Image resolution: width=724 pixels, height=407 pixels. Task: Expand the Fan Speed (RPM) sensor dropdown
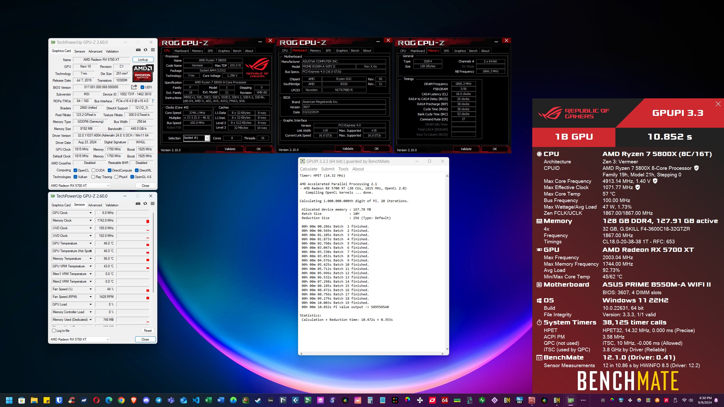tap(90, 297)
